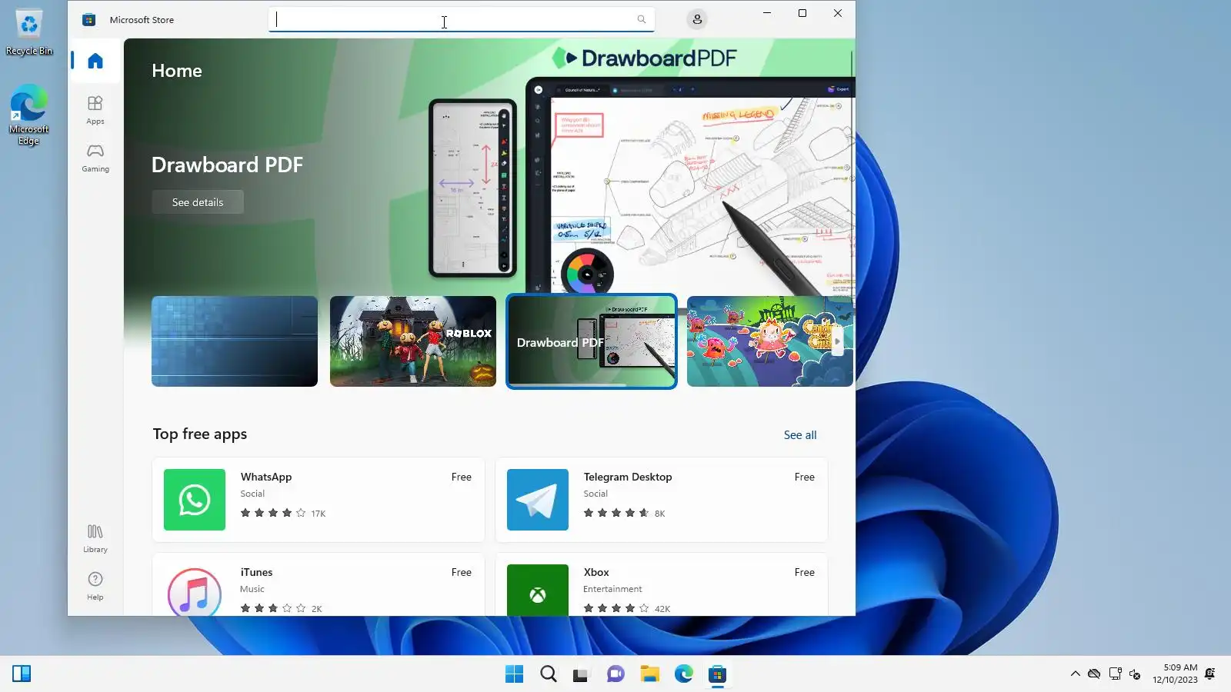Click the OneDrive tray icon
This screenshot has width=1231, height=692.
tap(1094, 674)
